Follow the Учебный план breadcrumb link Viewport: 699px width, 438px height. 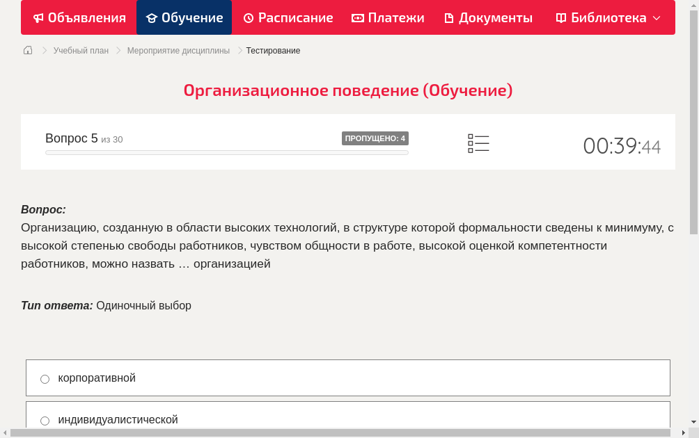pyautogui.click(x=81, y=51)
